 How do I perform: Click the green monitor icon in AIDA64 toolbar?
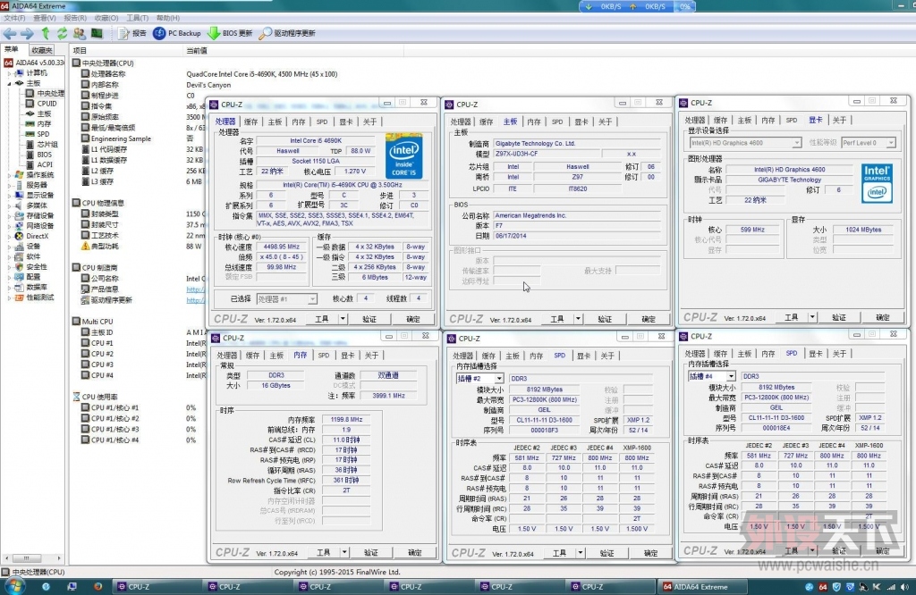pyautogui.click(x=97, y=33)
